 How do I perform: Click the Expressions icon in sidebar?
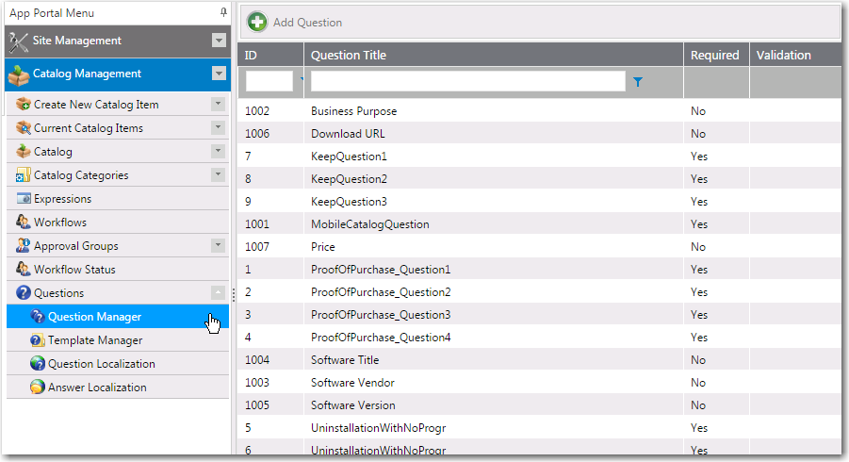(24, 199)
